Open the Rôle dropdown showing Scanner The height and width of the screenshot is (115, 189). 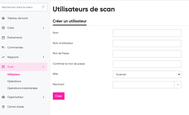[147, 74]
